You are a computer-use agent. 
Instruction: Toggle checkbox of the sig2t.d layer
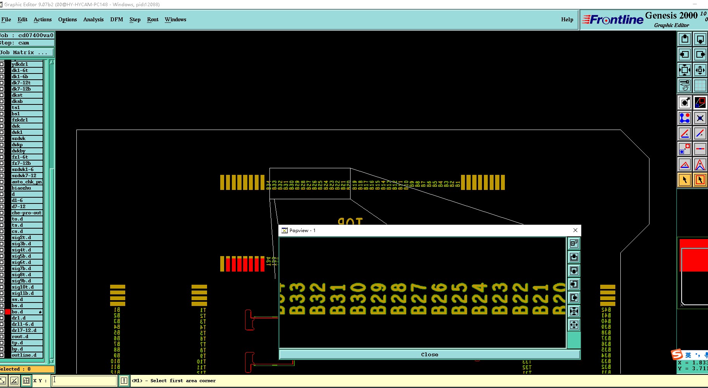pyautogui.click(x=2, y=238)
